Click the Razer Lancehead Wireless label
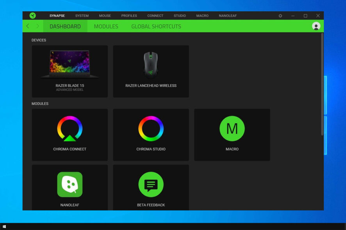This screenshot has height=230, width=346. [x=151, y=85]
